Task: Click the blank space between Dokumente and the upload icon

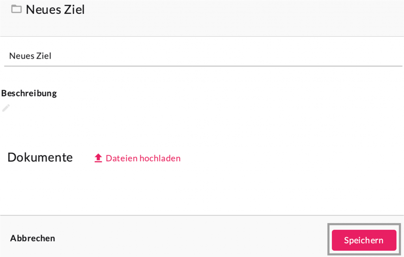Action: 84,158
